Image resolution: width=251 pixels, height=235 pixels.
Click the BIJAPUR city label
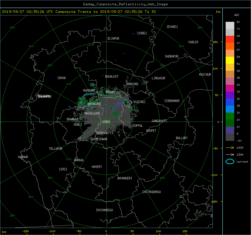click(113, 39)
